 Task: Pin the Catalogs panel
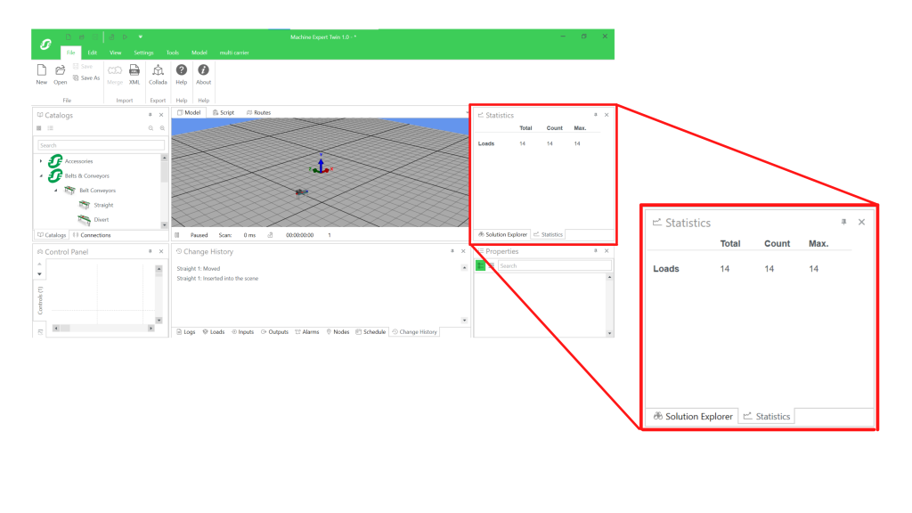[x=150, y=115]
